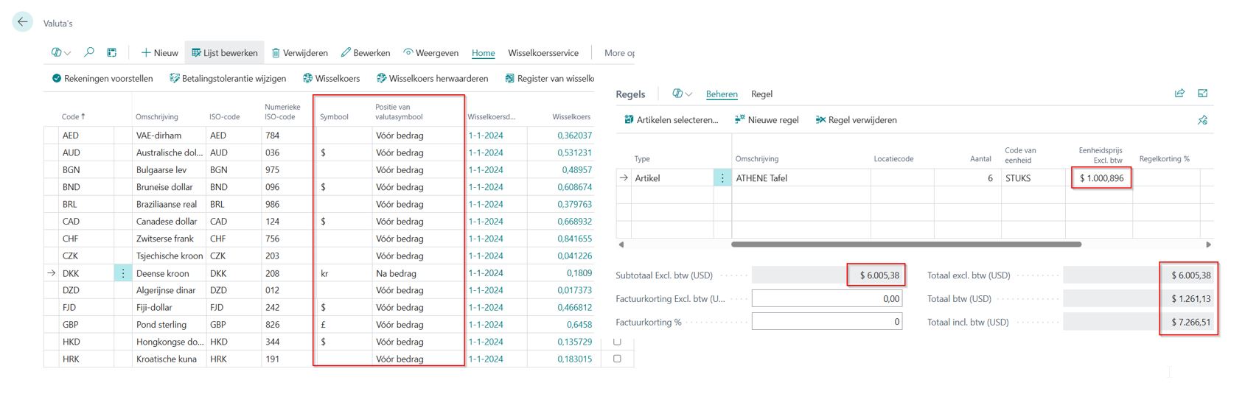This screenshot has height=394, width=1245.
Task: Open the search magnifier in the Valuta's toolbar
Action: [89, 52]
